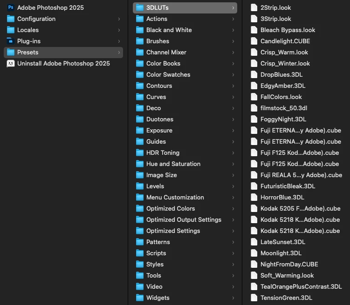350x305 pixels.
Task: Select the file name FallColors.look
Action: pyautogui.click(x=281, y=97)
